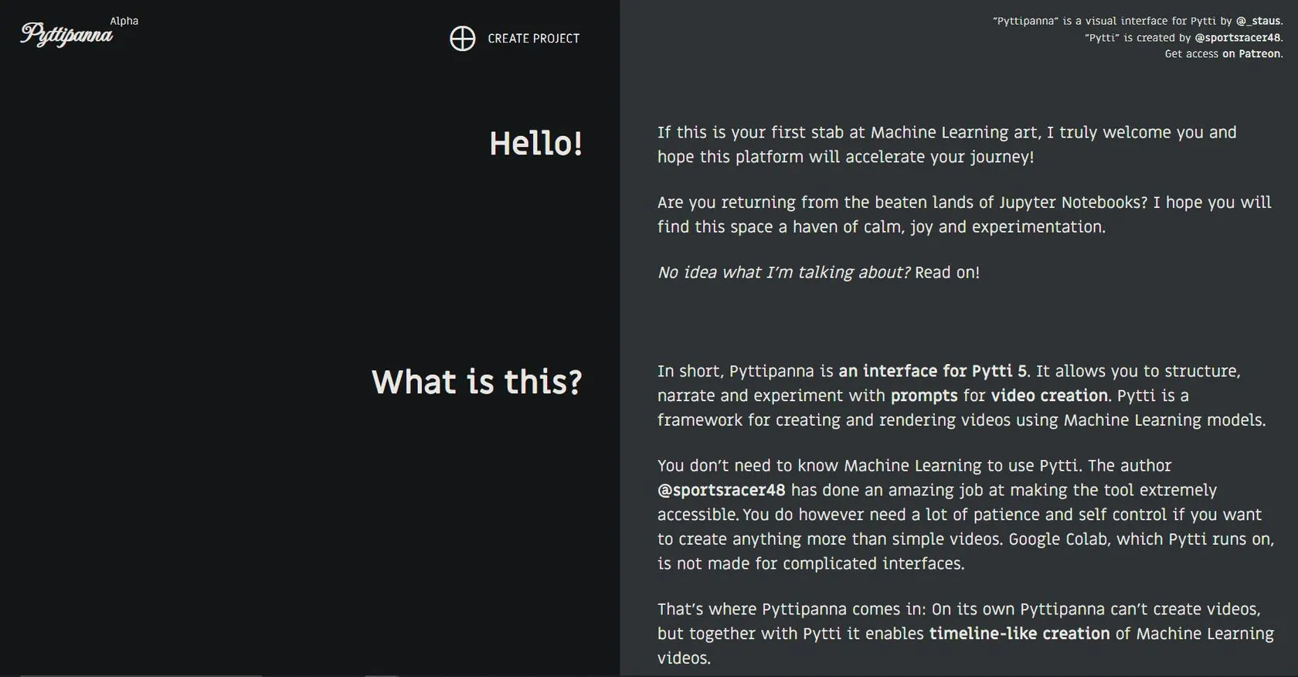Viewport: 1298px width, 677px height.
Task: Click the CREATE PROJECT label
Action: click(533, 39)
